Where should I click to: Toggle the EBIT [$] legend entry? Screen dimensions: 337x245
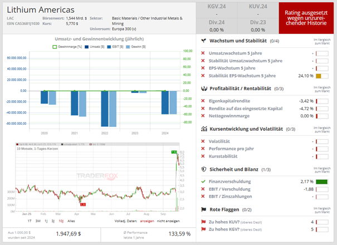tap(115, 47)
